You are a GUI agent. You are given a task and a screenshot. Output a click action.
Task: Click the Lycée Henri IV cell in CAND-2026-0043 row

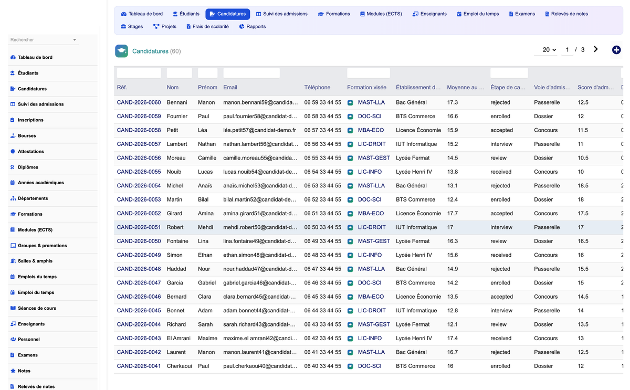coord(414,338)
